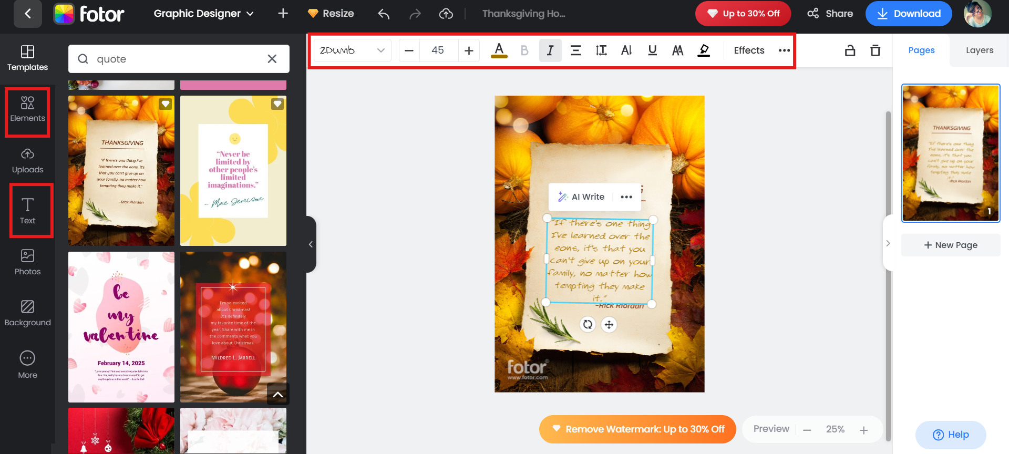Open the Elements panel
1009x454 pixels.
[27, 110]
